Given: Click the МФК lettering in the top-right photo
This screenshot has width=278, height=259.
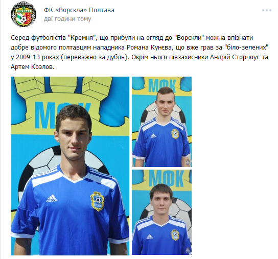Looking at the screenshot, I should tap(162, 86).
